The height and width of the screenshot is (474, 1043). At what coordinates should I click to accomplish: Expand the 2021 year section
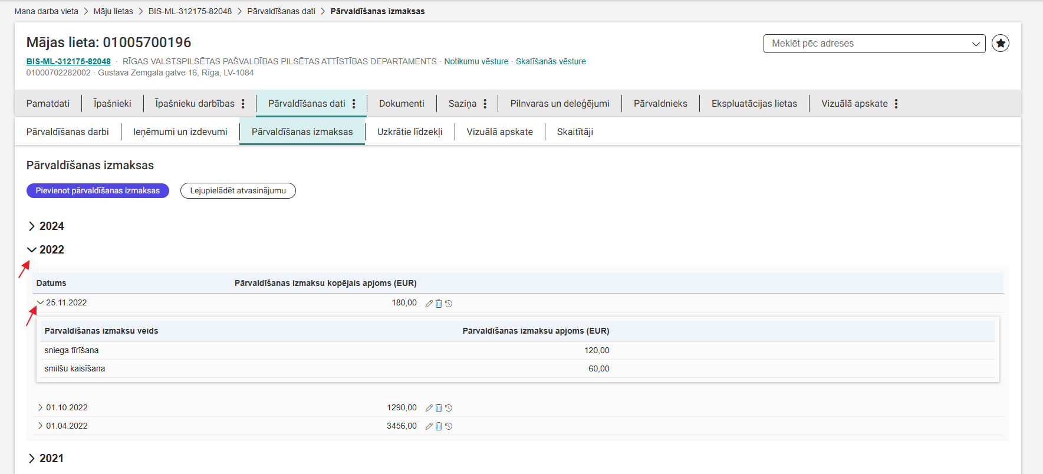32,459
